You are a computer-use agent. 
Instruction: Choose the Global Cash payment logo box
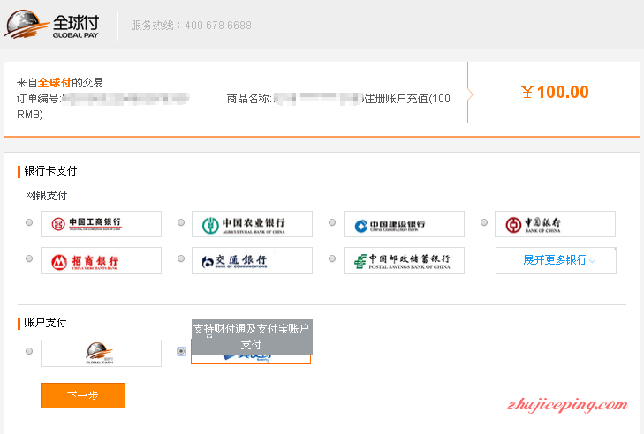click(101, 353)
